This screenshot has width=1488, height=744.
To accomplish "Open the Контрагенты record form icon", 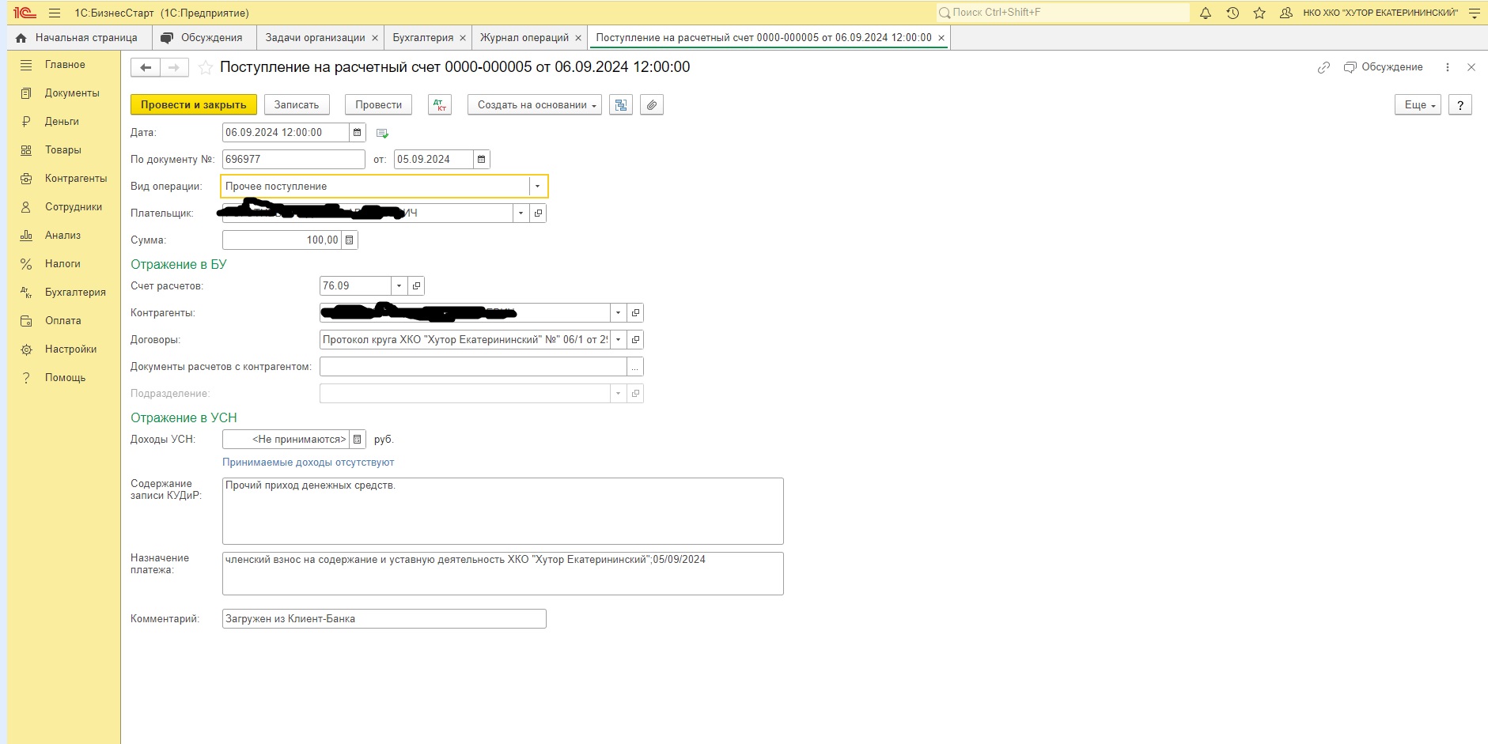I will [x=635, y=313].
